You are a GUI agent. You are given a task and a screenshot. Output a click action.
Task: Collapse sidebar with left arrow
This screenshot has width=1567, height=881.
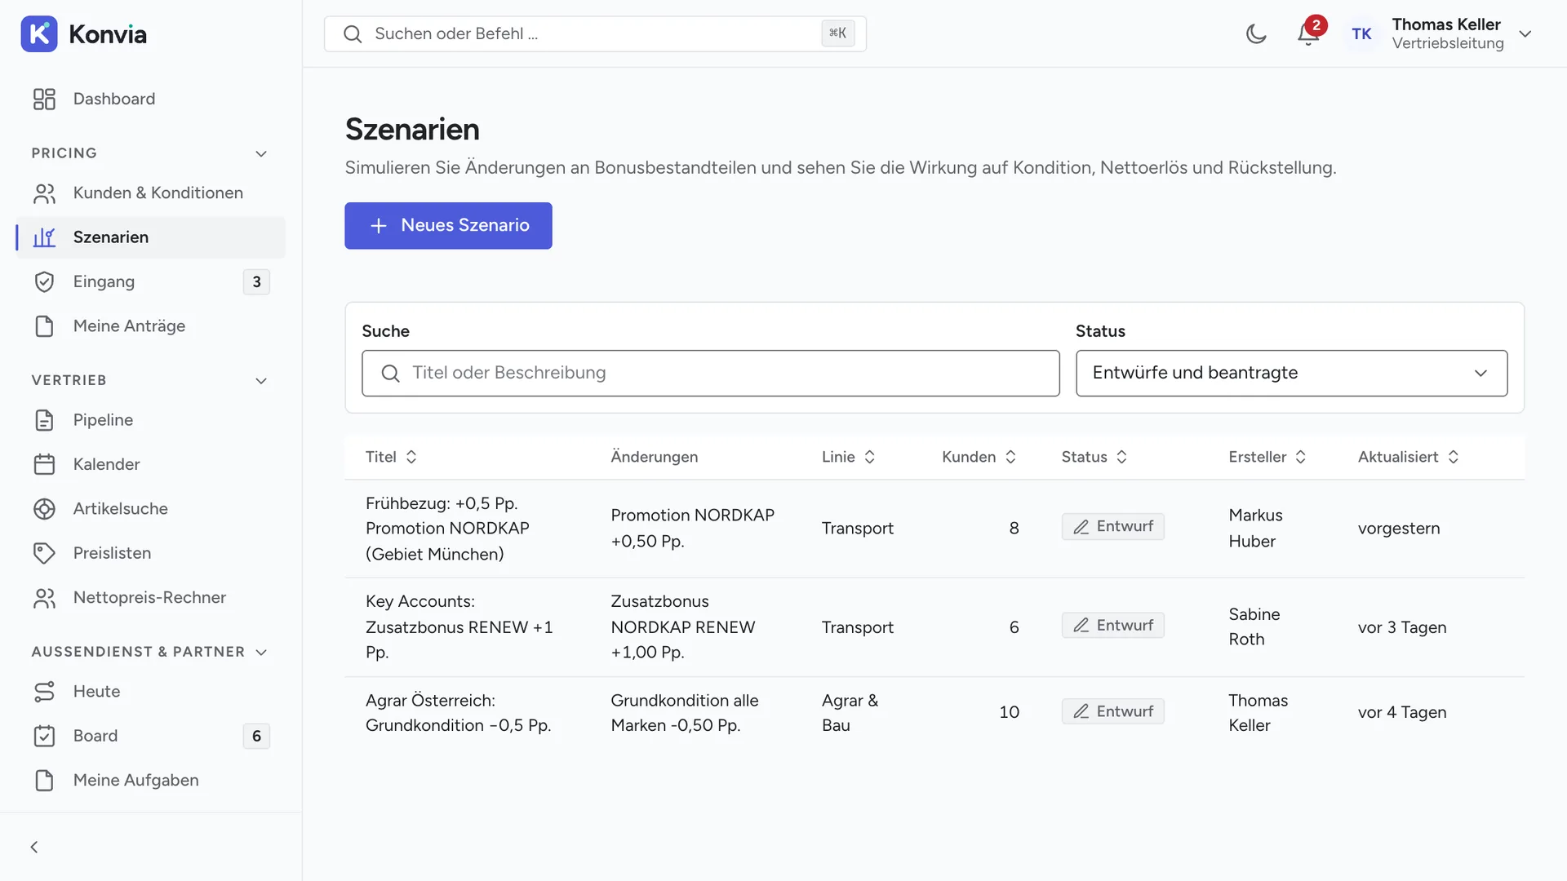point(34,847)
